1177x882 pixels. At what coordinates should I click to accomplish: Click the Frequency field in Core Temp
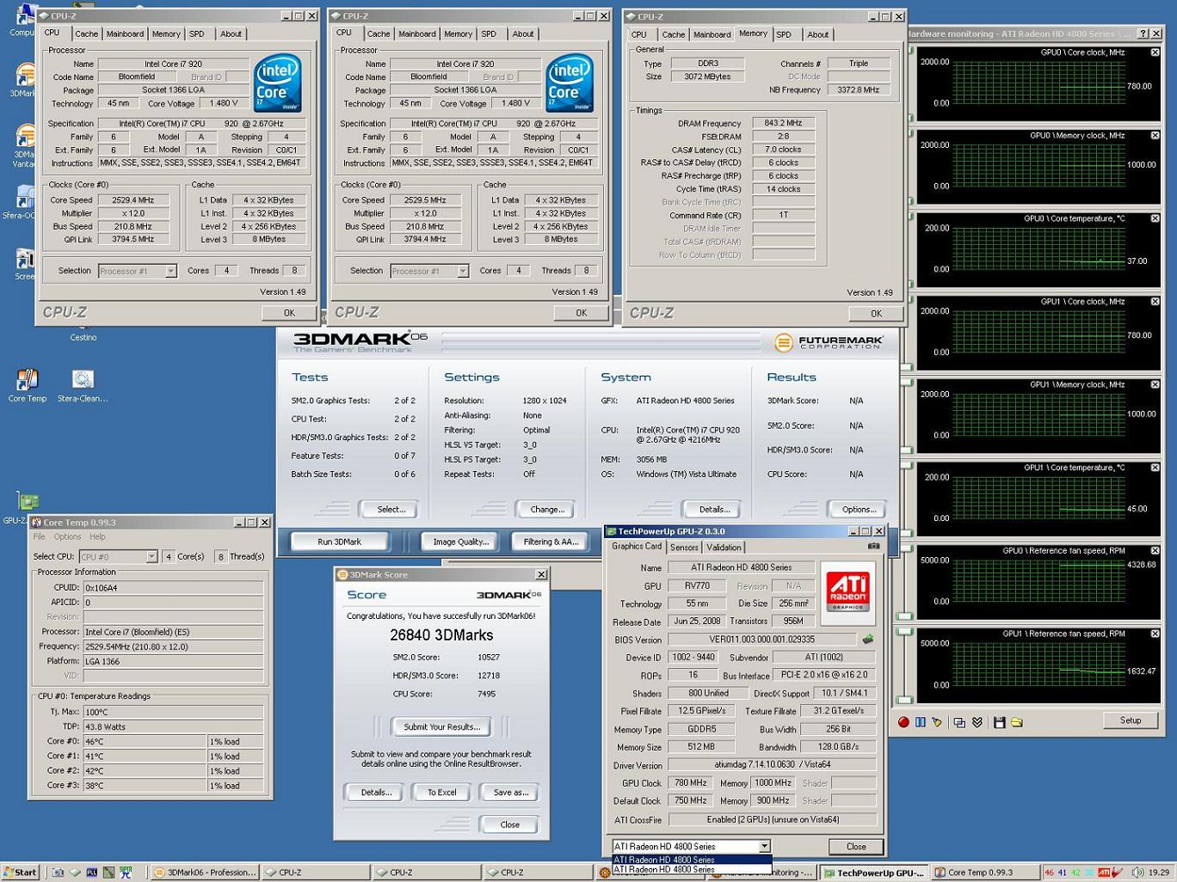click(173, 646)
